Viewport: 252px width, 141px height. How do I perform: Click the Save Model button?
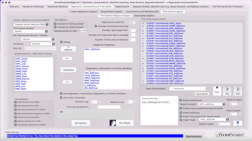[202, 94]
